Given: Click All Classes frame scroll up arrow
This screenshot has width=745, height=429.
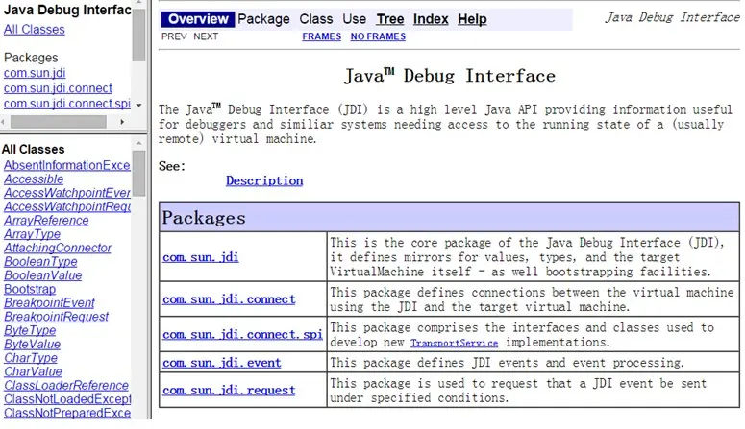Looking at the screenshot, I should pos(138,143).
